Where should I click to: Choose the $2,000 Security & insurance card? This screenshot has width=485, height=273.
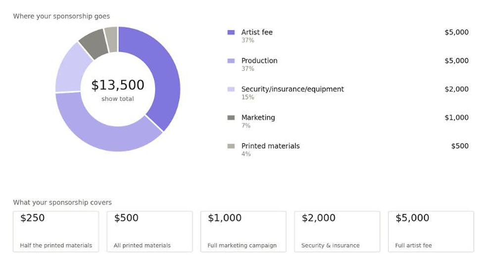tap(337, 231)
